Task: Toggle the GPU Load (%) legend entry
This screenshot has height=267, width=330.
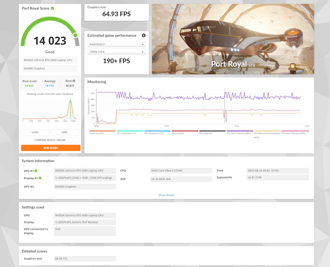Action: point(185,132)
